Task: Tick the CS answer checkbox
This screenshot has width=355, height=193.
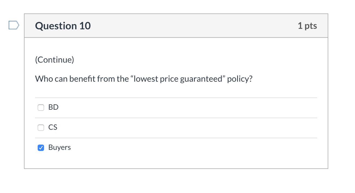Action: pyautogui.click(x=41, y=127)
